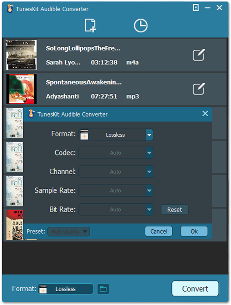Image resolution: width=231 pixels, height=305 pixels.
Task: Select SoLongLollipops cover thumbnail
Action: coord(21,55)
